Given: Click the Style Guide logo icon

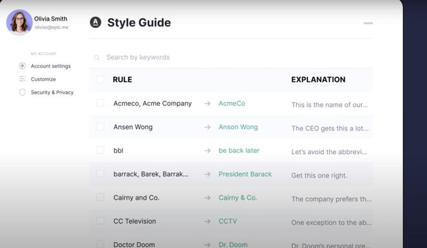Looking at the screenshot, I should (x=96, y=23).
